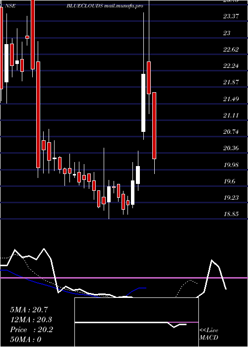The width and height of the screenshot is (248, 347).
Task: Click the 23.37 price axis label
Action: coord(231,16)
